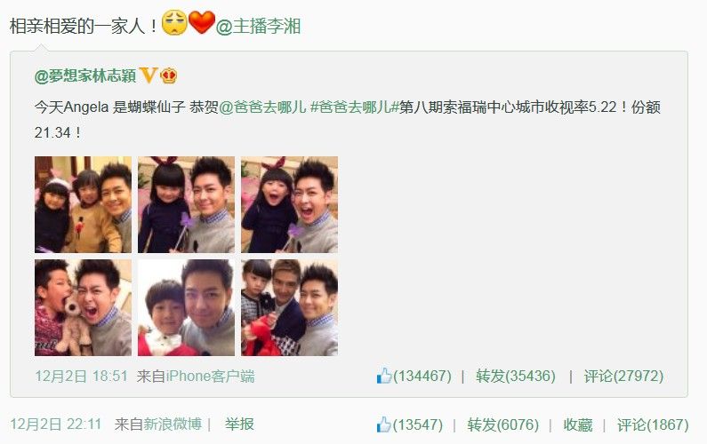Open the #爸爸去哪儿# hashtag topic
707x444 pixels.
coord(355,107)
